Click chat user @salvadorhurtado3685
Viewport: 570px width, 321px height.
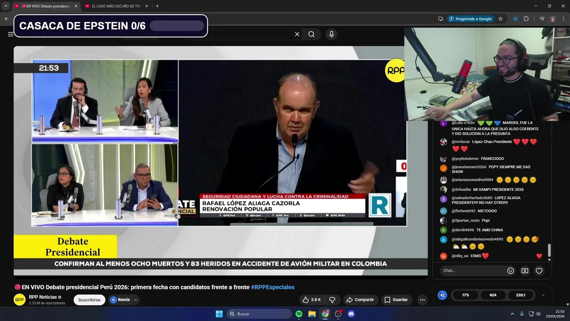[x=472, y=198]
